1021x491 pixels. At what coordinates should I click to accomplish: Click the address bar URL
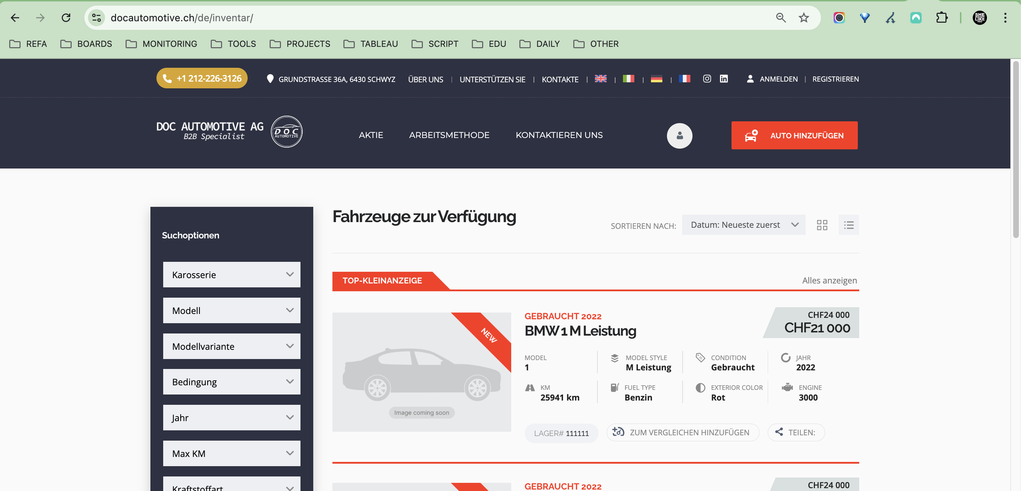[182, 18]
